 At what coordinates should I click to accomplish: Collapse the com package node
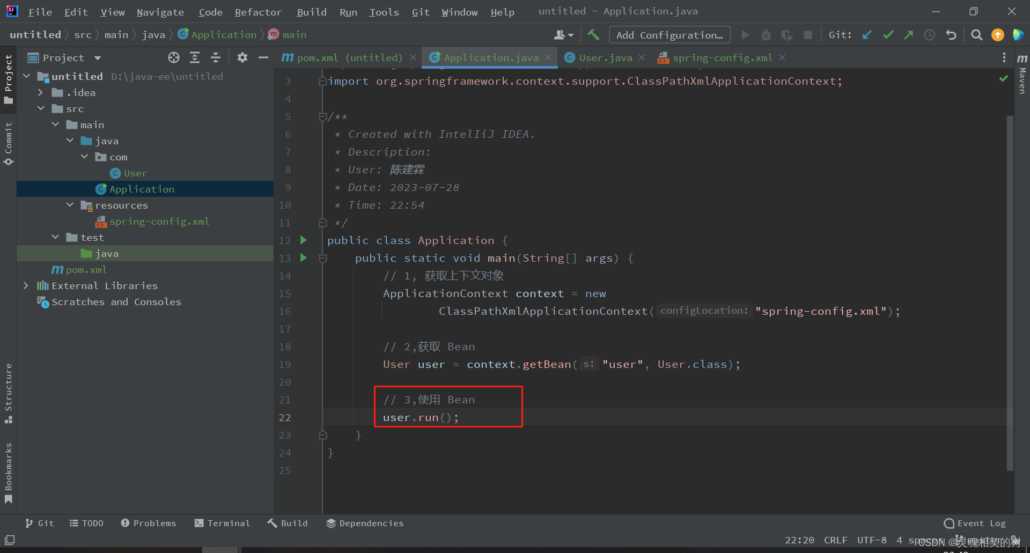click(84, 157)
